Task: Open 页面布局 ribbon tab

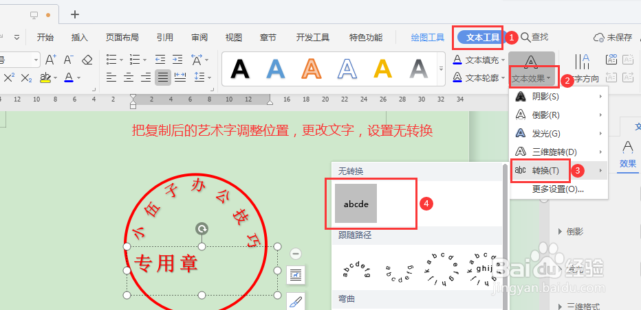Action: (x=122, y=38)
